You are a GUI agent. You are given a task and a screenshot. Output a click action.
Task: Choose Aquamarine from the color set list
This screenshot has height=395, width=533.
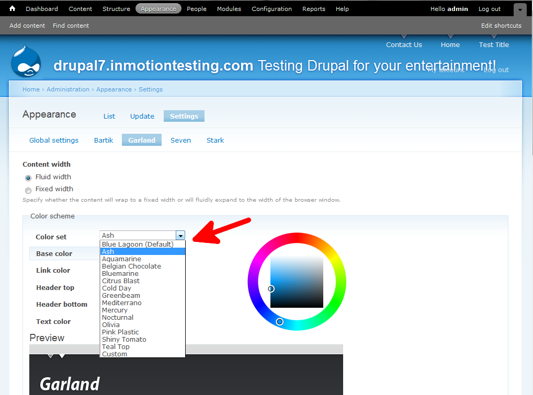click(x=142, y=259)
